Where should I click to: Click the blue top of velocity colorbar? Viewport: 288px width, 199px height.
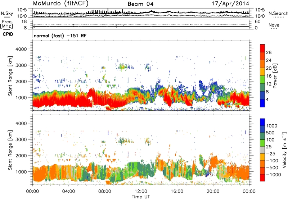262,122
